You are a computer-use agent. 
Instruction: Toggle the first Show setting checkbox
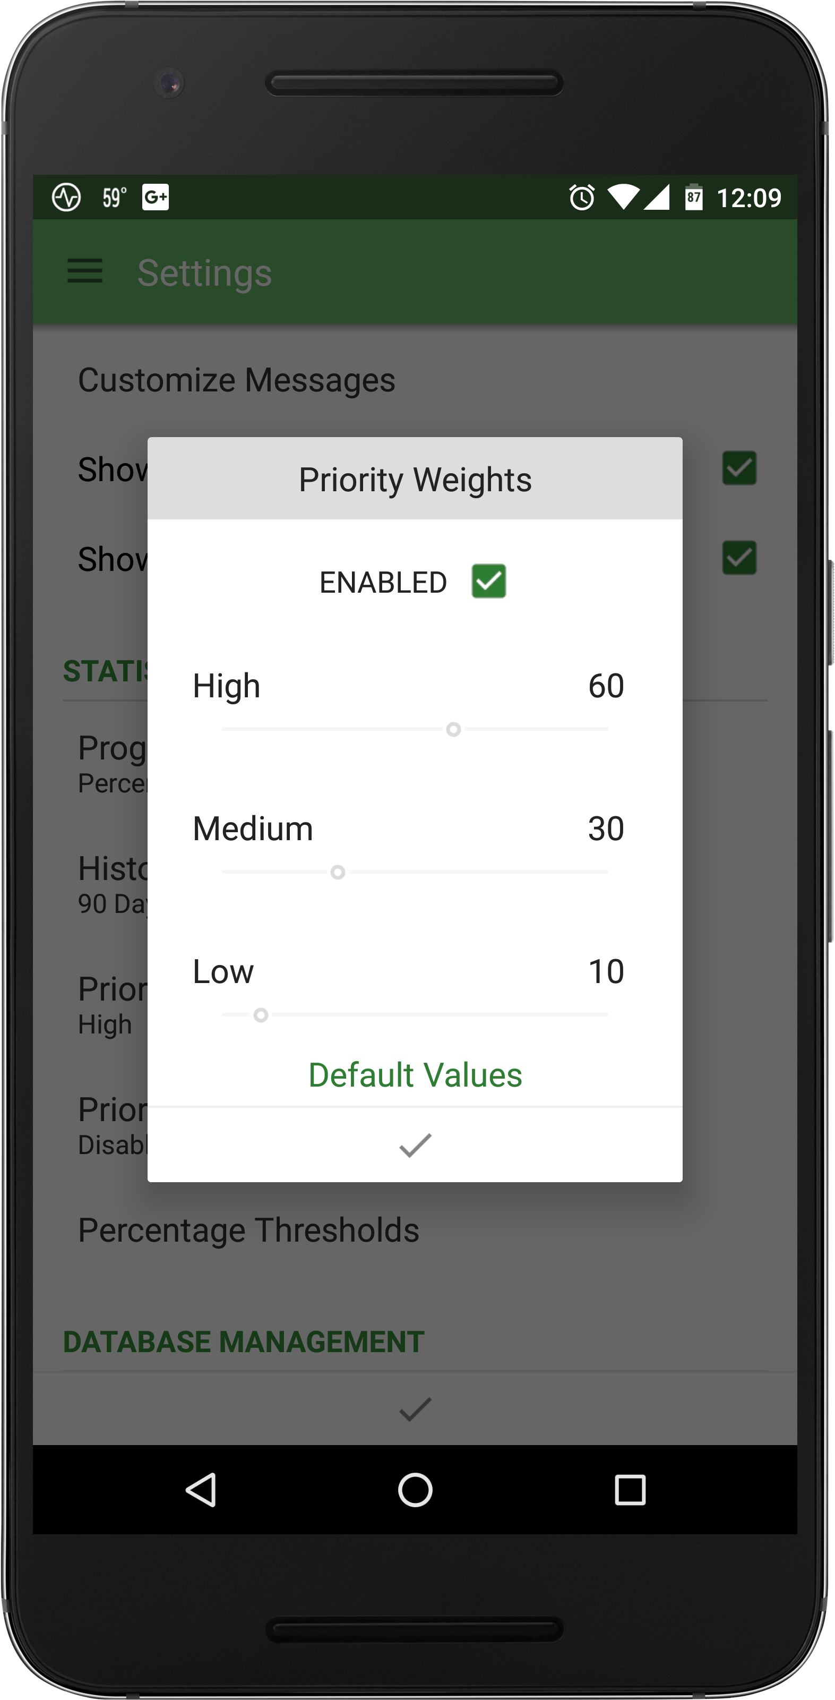click(739, 468)
